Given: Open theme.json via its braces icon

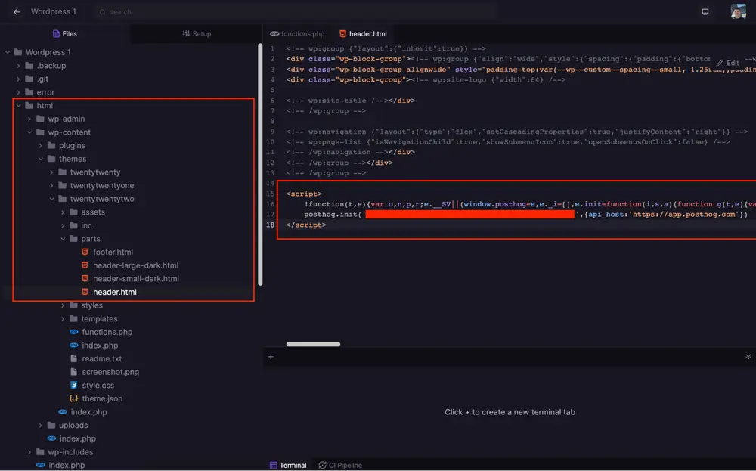Looking at the screenshot, I should click(x=74, y=398).
